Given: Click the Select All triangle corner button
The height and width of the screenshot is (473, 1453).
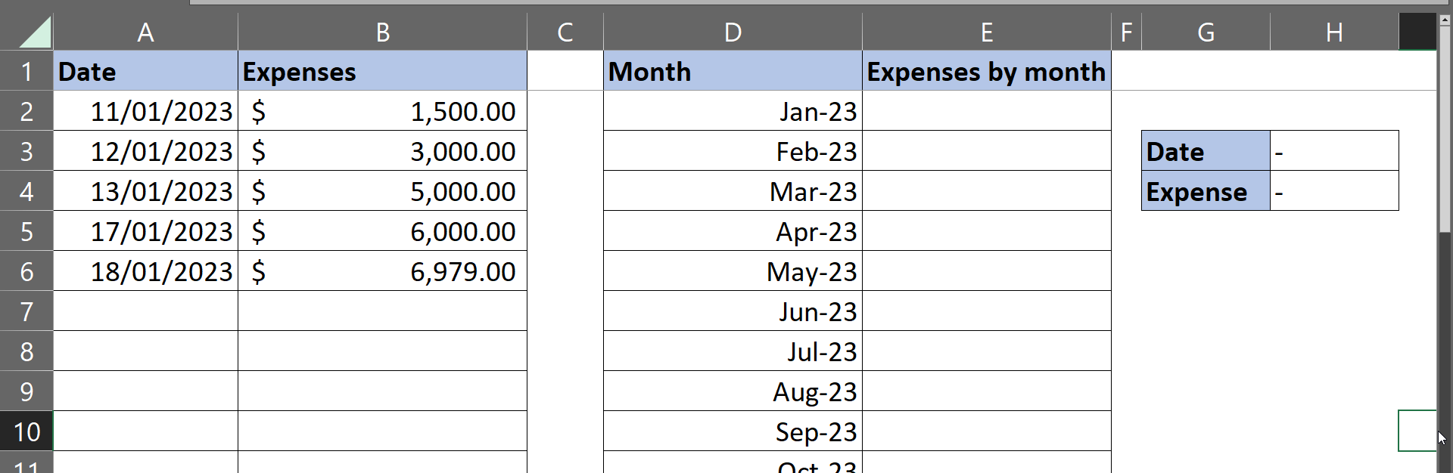Looking at the screenshot, I should click(30, 31).
